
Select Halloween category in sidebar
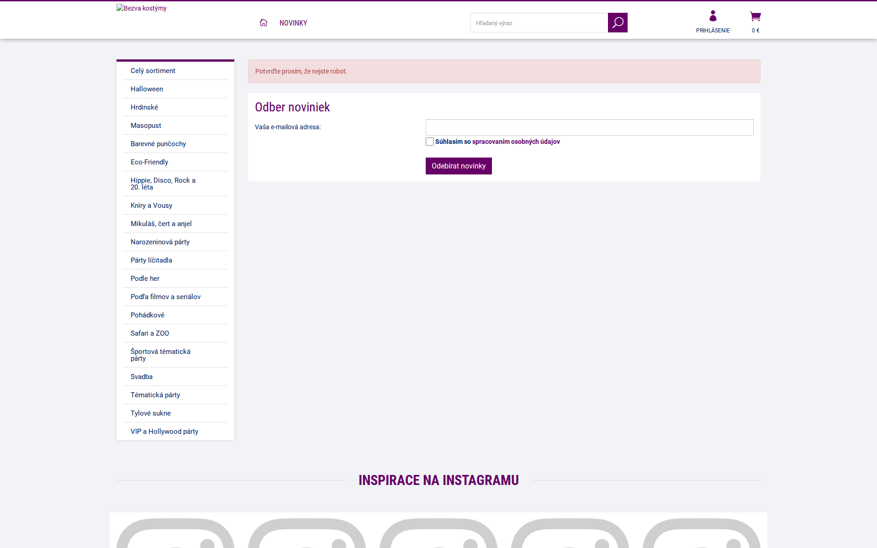click(147, 89)
